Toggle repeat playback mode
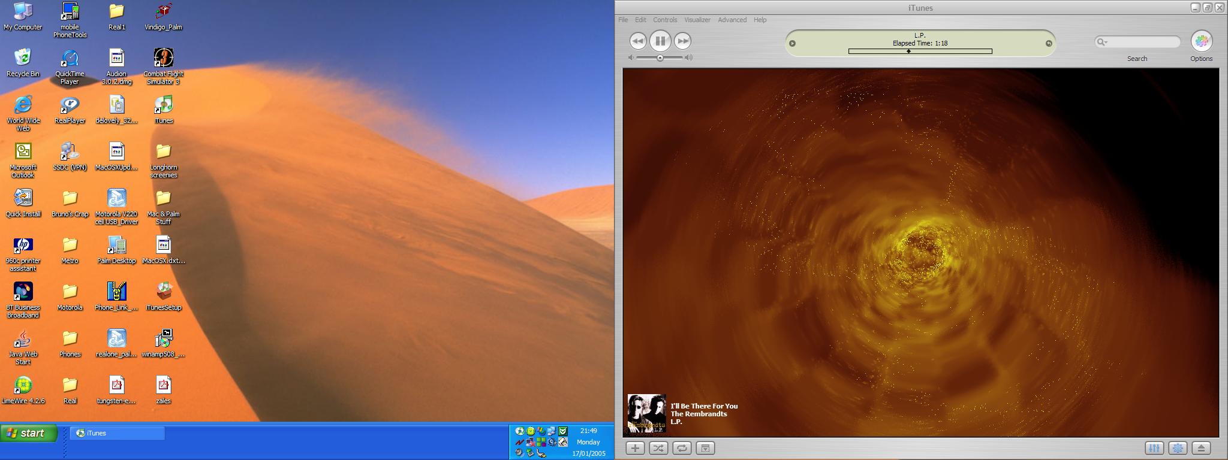The image size is (1228, 460). coord(682,448)
